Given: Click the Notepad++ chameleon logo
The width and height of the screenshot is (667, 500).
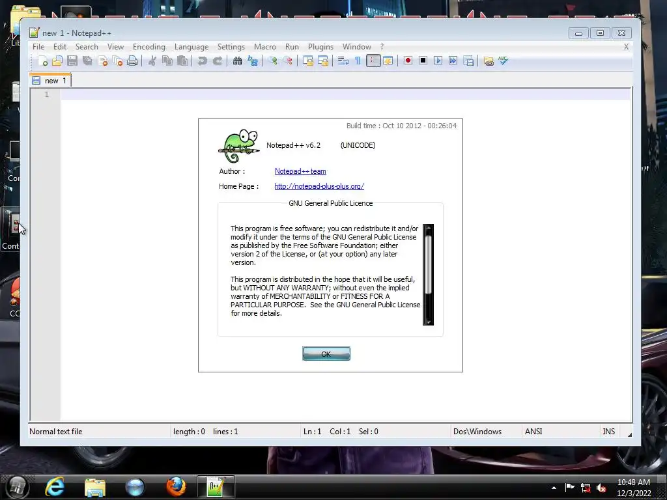Looking at the screenshot, I should click(x=238, y=146).
